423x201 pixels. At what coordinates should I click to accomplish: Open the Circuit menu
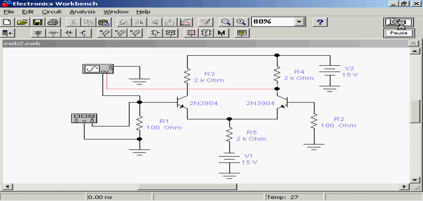(x=52, y=12)
